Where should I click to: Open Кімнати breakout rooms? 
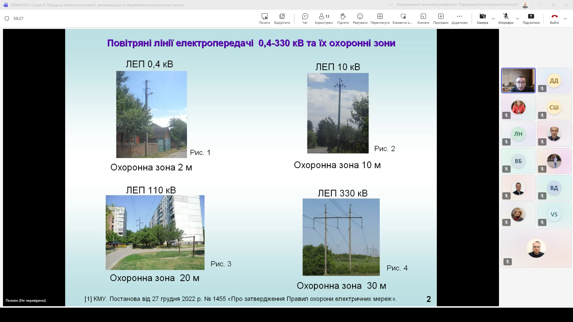[423, 18]
